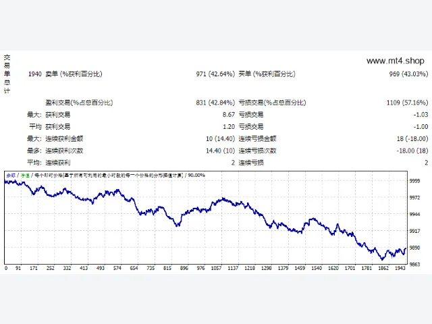Click the short positions value "971 (42.64%)"
Viewport: 432px width, 324px height.
coord(215,74)
